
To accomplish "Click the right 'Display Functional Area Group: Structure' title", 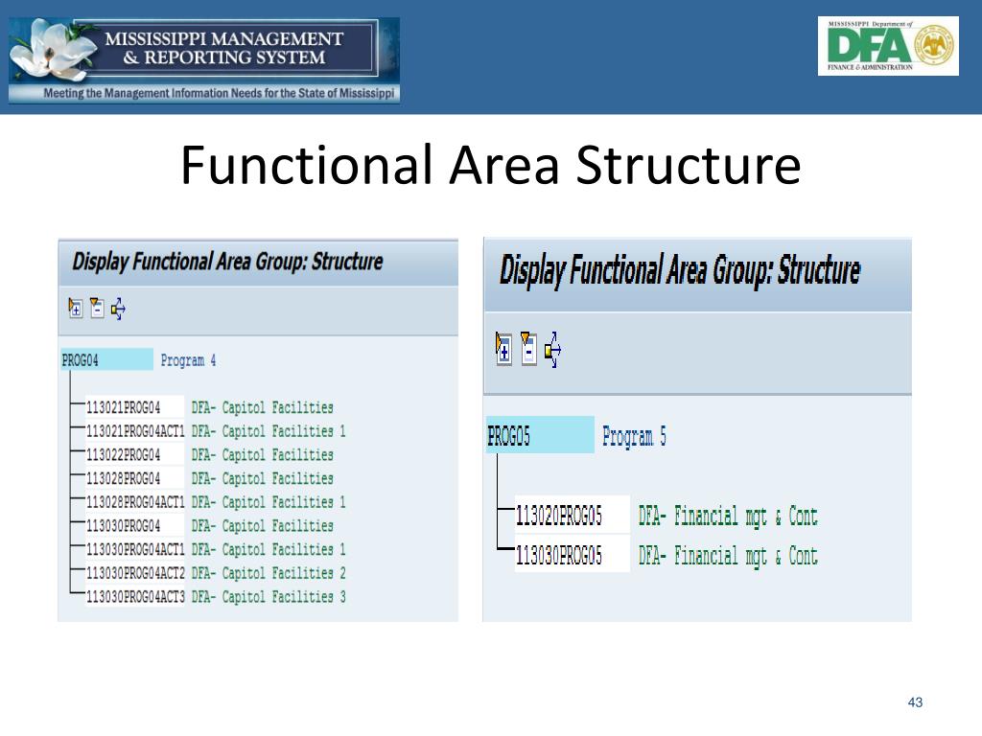I will pyautogui.click(x=680, y=271).
